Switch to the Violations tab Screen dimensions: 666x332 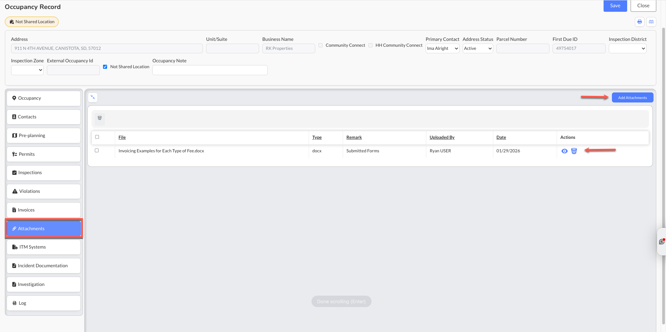[44, 191]
